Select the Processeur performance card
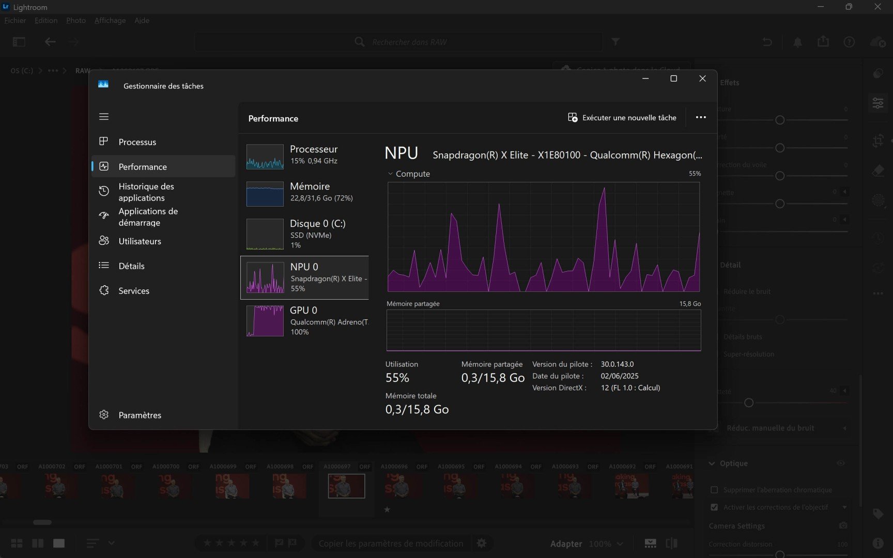The image size is (893, 558). (305, 157)
